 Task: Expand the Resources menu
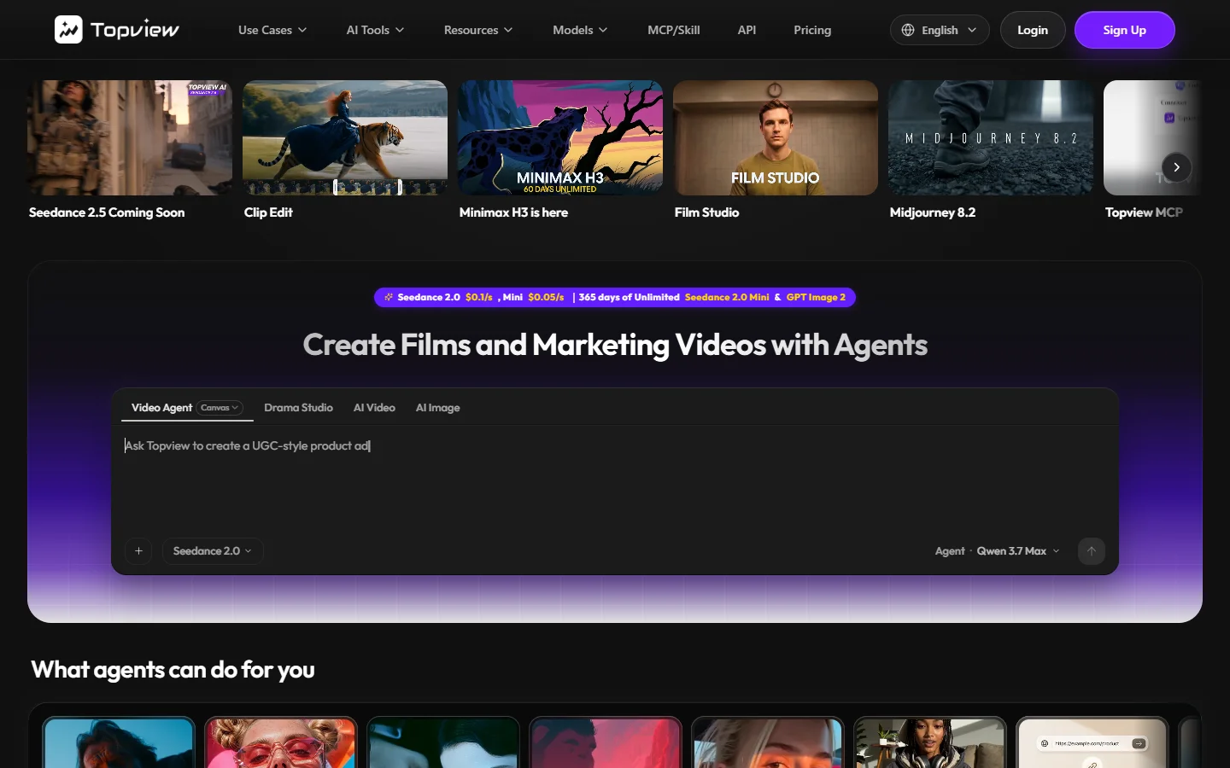[x=478, y=30]
